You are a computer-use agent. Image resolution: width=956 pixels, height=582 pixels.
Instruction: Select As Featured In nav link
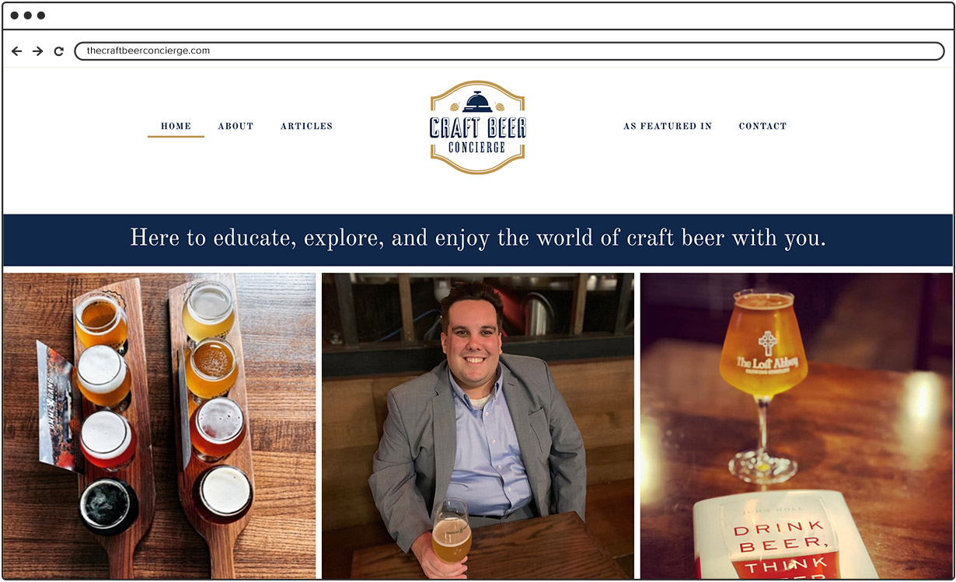(x=668, y=126)
